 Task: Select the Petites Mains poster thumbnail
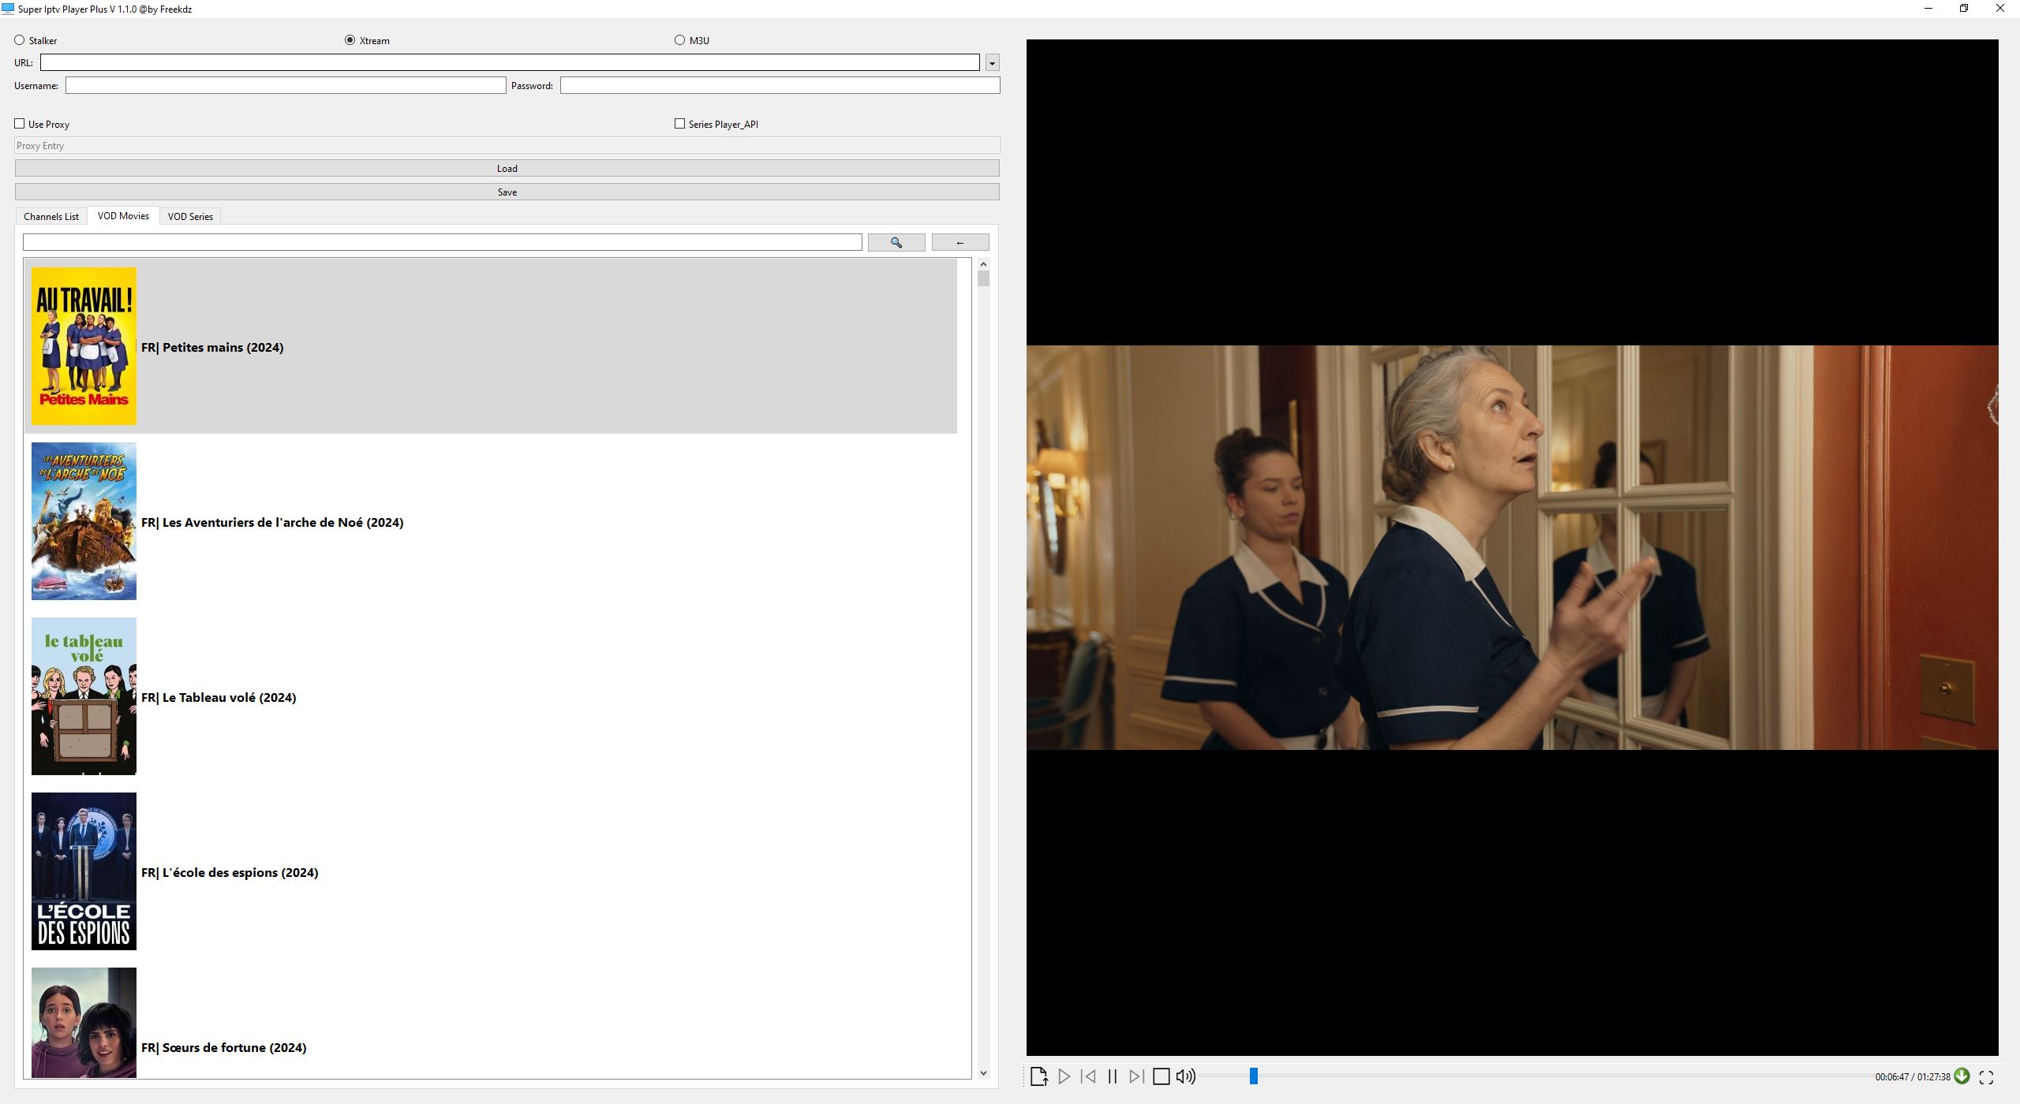click(x=84, y=346)
